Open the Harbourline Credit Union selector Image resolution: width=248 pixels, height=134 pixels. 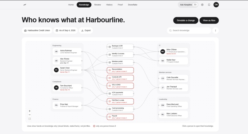pyautogui.click(x=37, y=31)
